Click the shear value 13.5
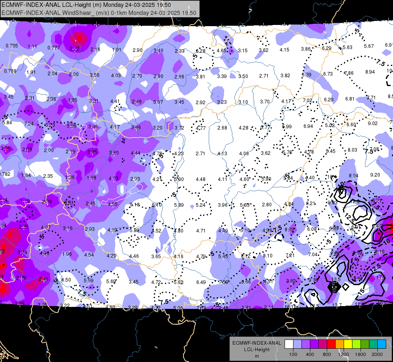393x362 pixels. coord(336,280)
